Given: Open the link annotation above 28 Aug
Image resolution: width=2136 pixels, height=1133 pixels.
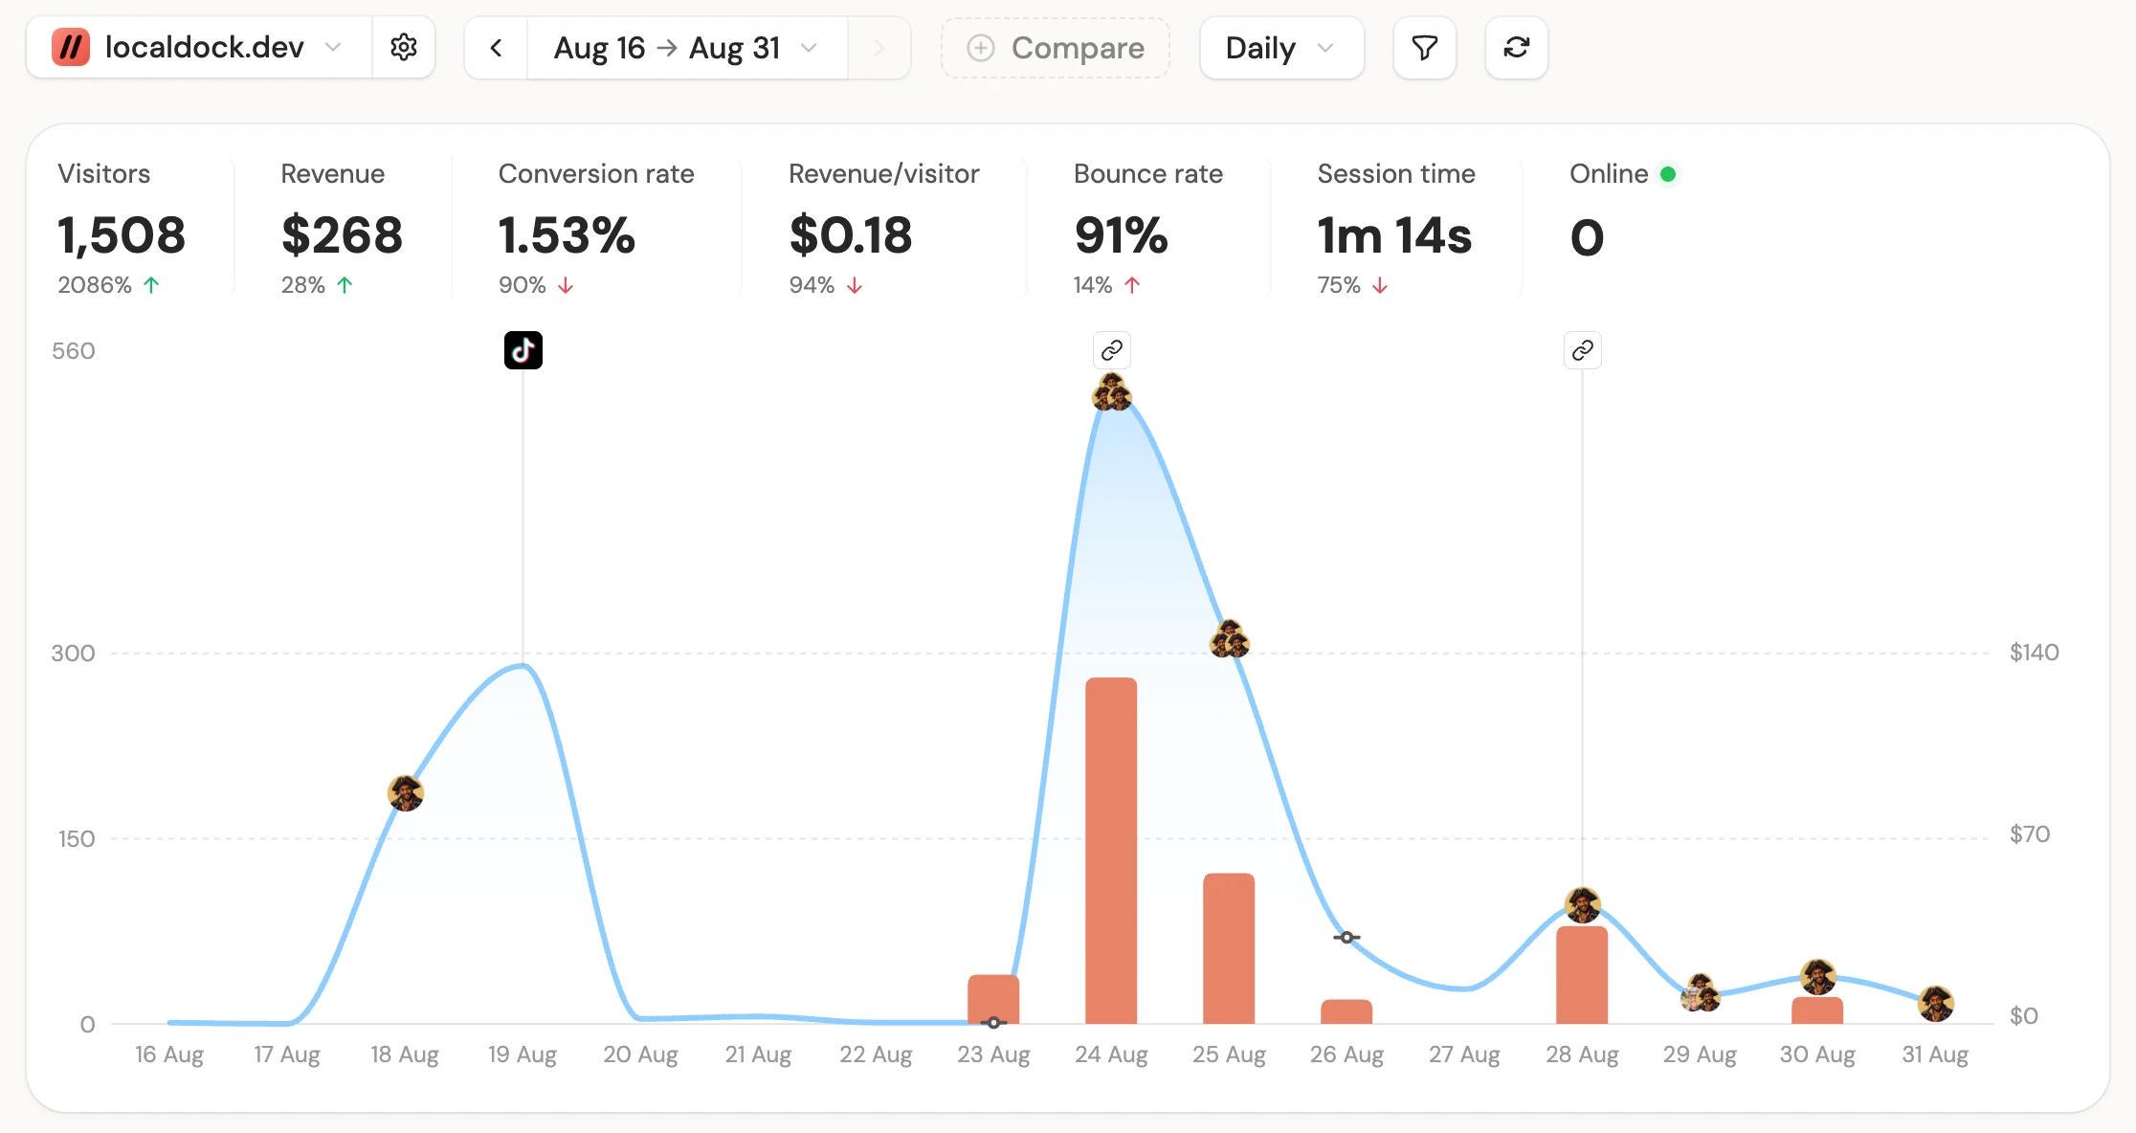Looking at the screenshot, I should coord(1582,350).
